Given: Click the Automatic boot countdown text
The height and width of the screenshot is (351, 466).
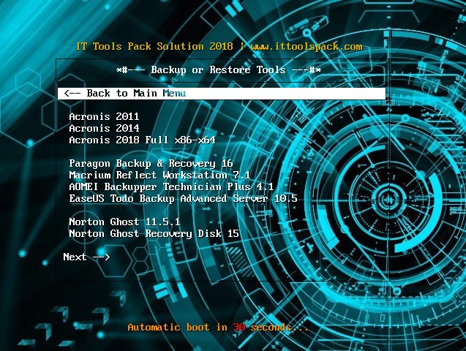Looking at the screenshot, I should (218, 328).
